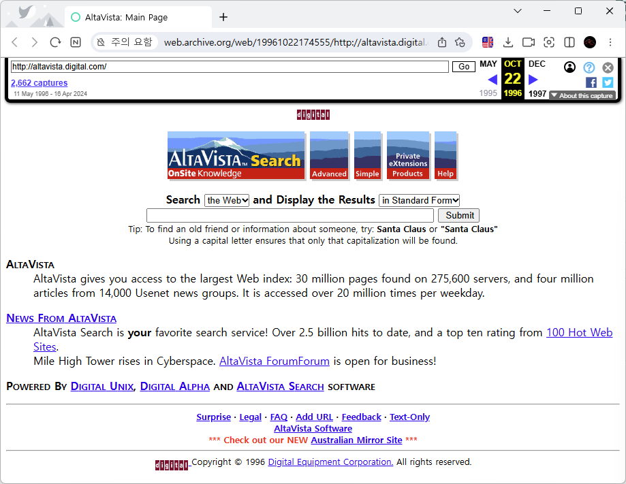626x484 pixels.
Task: Click the digital logo at page top
Action: [313, 115]
